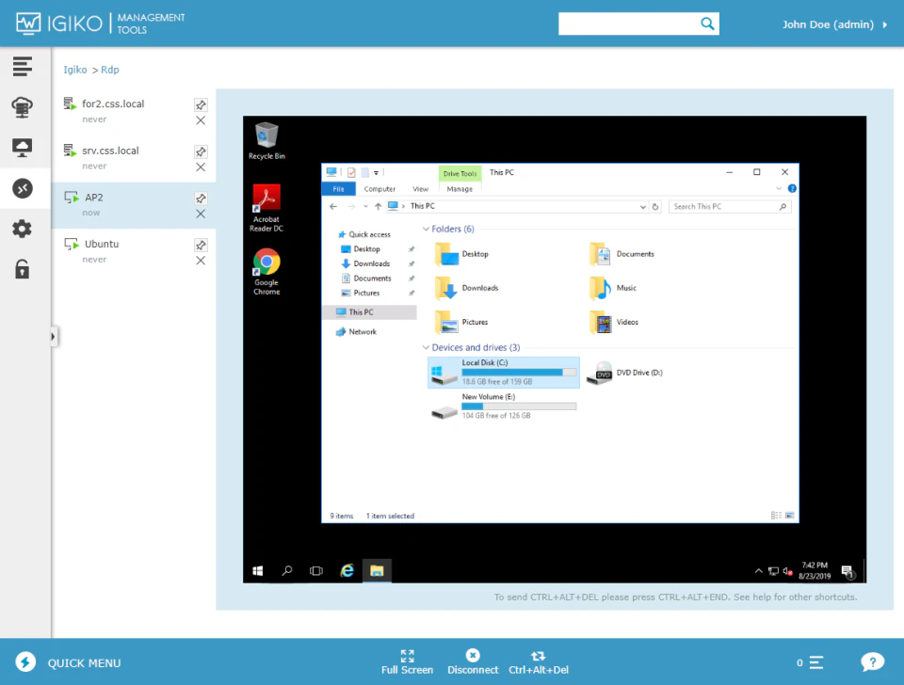Click the cloud server icon in sidebar
This screenshot has height=685, width=904.
24,106
